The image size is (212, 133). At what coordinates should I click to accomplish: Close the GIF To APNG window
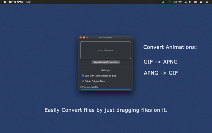point(81,37)
